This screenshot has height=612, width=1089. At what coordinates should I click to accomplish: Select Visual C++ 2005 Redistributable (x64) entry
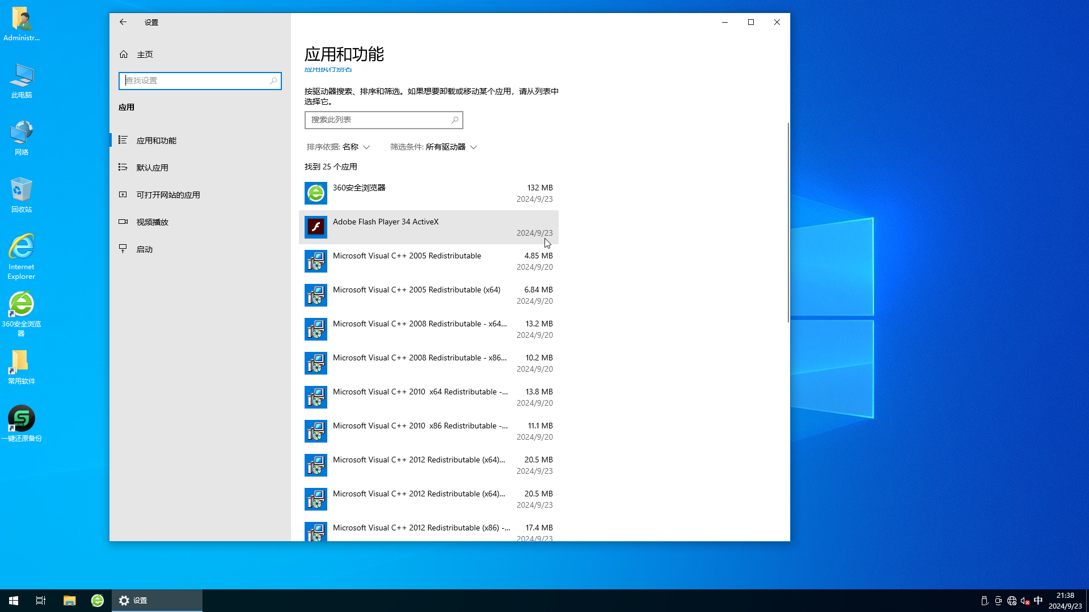click(x=429, y=295)
